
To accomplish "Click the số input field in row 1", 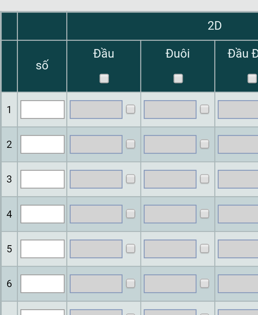I will pos(42,110).
